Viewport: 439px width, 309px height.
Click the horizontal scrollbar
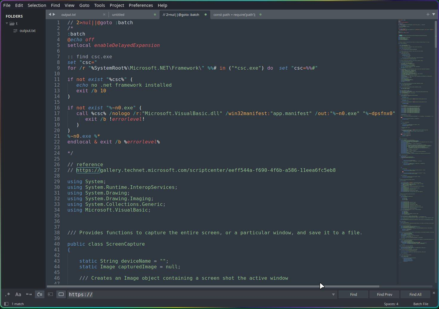coord(213,286)
